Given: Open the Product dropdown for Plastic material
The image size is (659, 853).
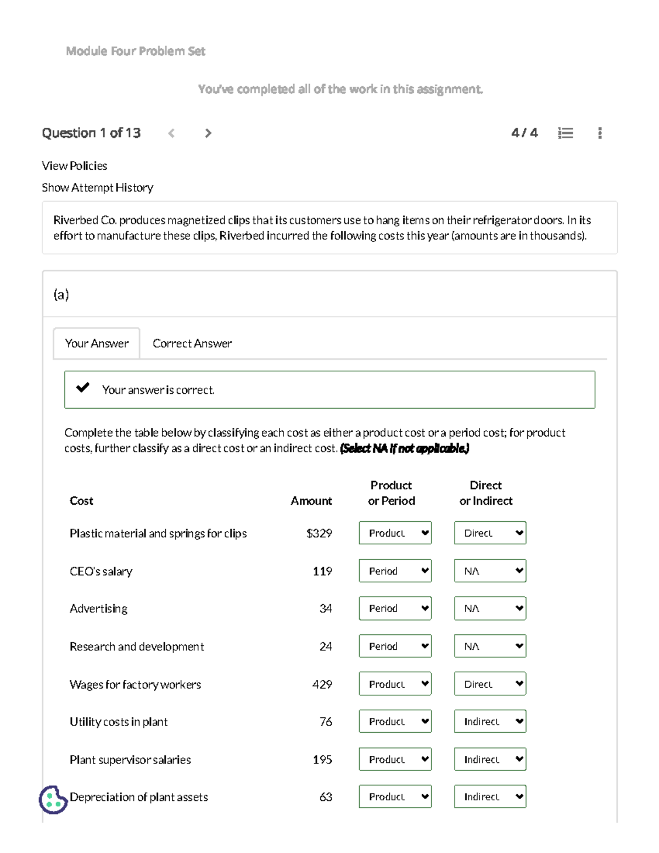Looking at the screenshot, I should (395, 532).
